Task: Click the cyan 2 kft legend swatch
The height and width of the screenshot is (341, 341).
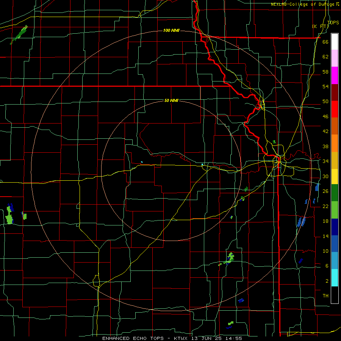Action: point(335,278)
